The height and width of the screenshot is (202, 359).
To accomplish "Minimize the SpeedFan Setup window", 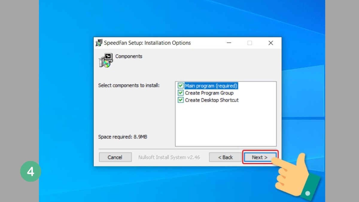I will (229, 43).
